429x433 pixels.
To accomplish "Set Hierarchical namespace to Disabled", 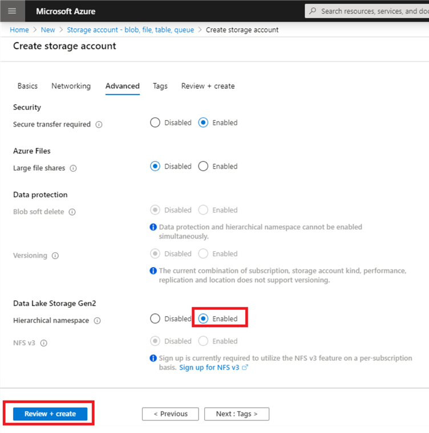I will pos(155,318).
